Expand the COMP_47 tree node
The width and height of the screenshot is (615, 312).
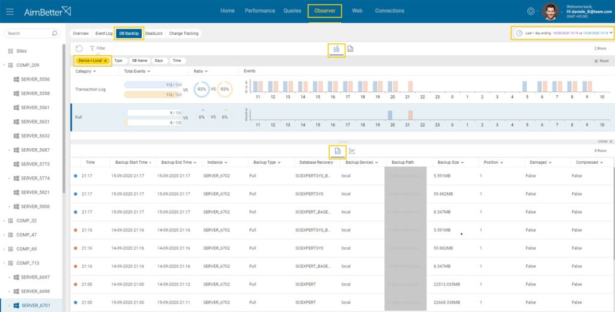click(4, 235)
